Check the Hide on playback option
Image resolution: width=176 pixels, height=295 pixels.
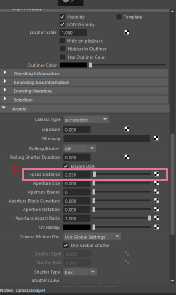click(x=62, y=41)
